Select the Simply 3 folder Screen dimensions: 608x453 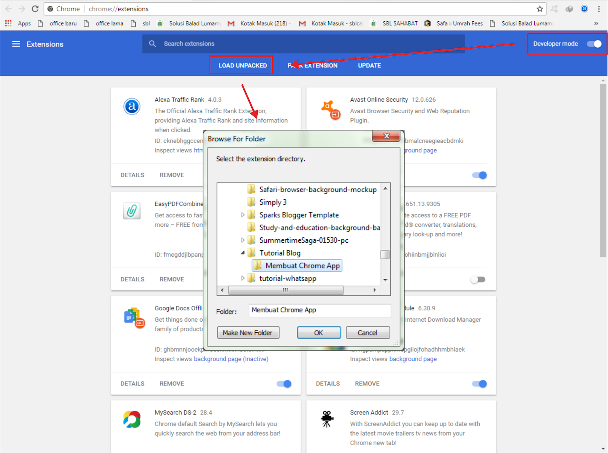pos(267,202)
